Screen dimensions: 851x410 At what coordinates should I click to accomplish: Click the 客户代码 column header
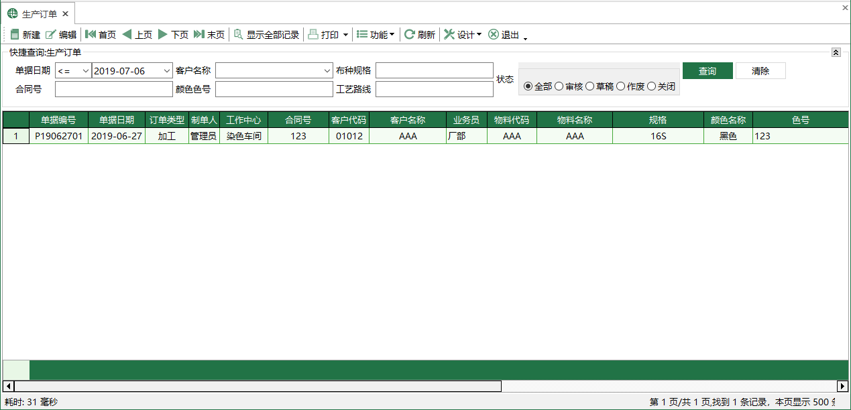pyautogui.click(x=349, y=120)
